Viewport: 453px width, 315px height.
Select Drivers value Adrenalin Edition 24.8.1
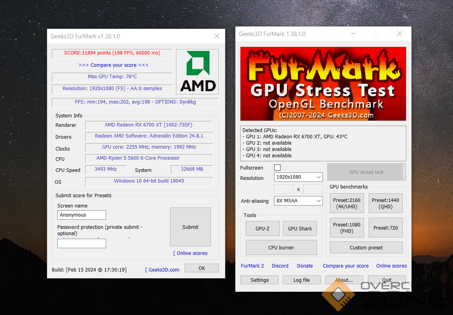click(x=149, y=136)
